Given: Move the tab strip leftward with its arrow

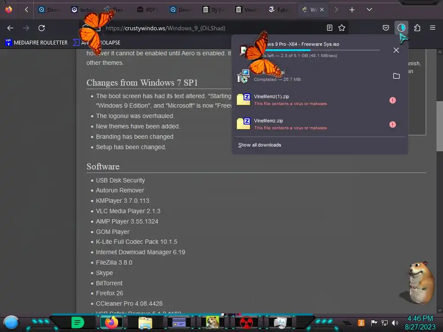Looking at the screenshot, I should [26, 10].
